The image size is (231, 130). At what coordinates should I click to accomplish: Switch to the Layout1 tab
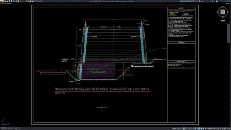pyautogui.click(x=9, y=128)
